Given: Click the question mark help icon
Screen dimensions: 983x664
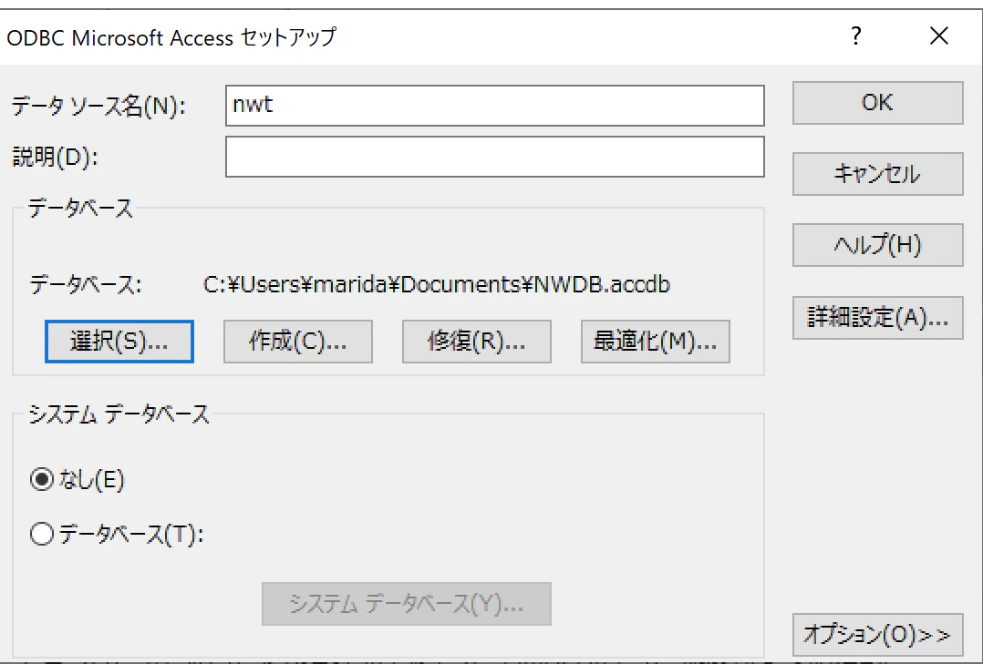Looking at the screenshot, I should pyautogui.click(x=856, y=36).
